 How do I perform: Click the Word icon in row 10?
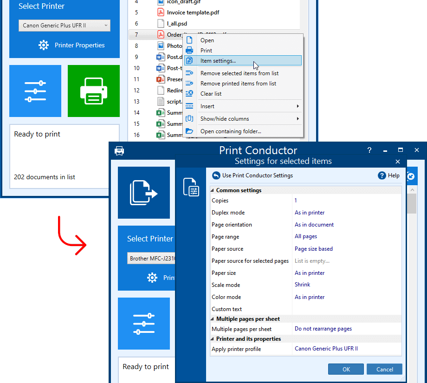(x=161, y=68)
